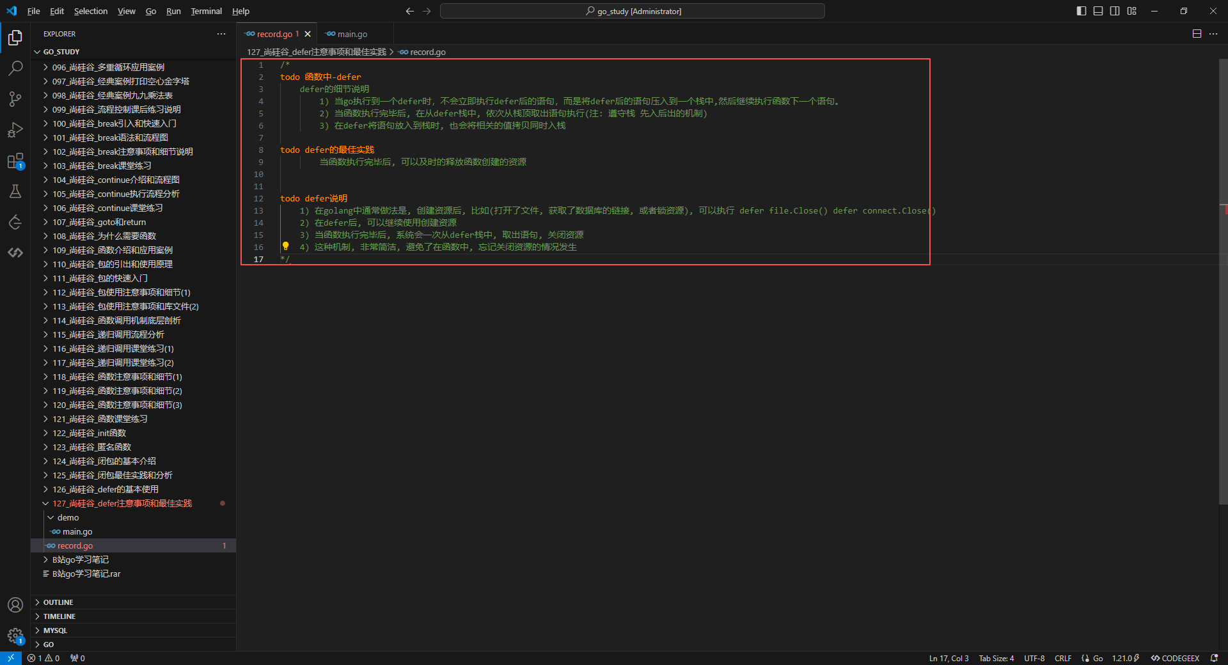Image resolution: width=1228 pixels, height=665 pixels.
Task: Select language mode Go in status bar
Action: click(x=1098, y=658)
